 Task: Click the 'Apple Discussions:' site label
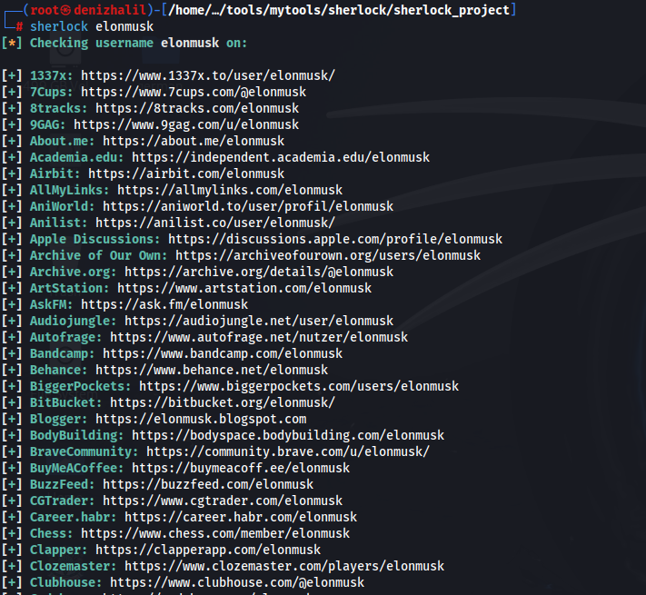tap(94, 239)
